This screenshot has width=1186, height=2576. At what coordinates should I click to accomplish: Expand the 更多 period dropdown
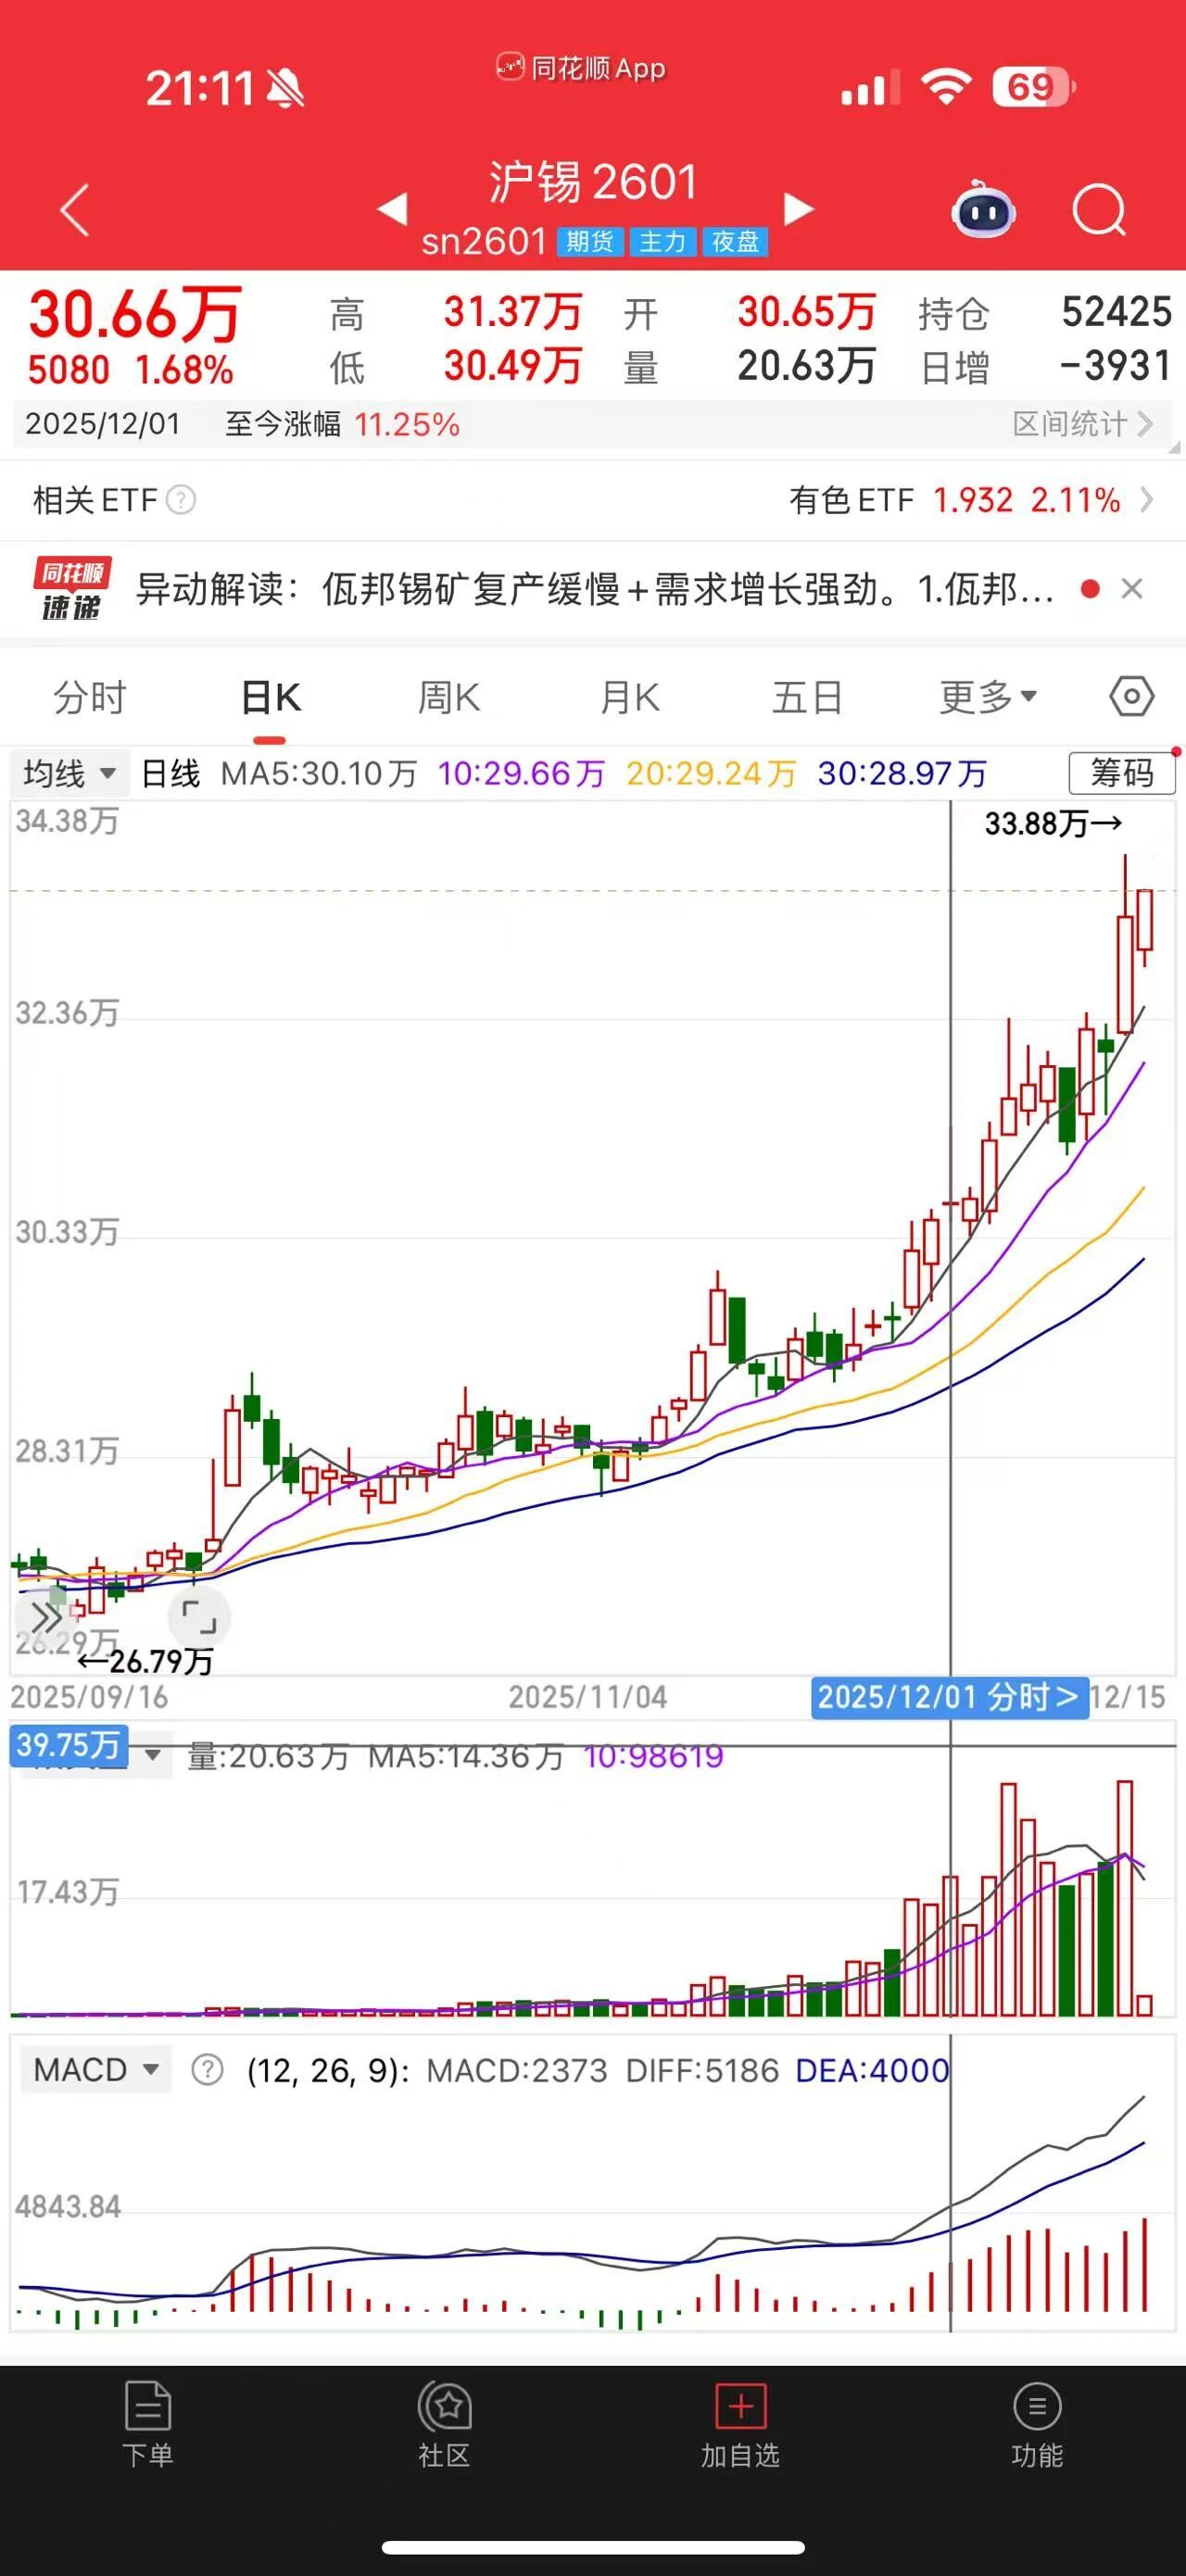tap(987, 697)
